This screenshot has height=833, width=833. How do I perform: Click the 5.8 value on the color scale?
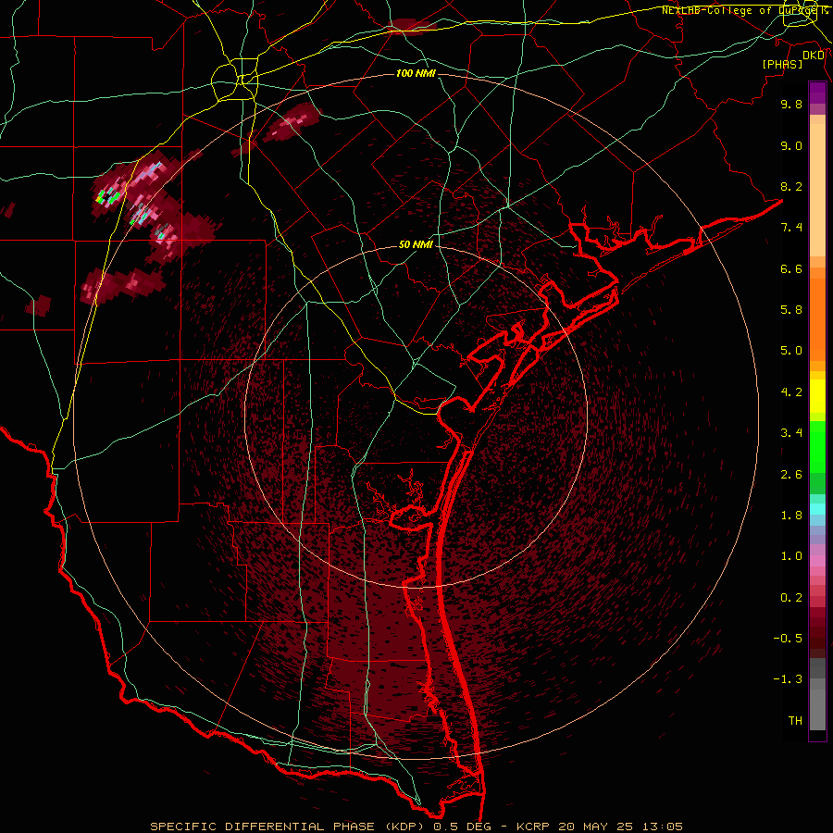tap(791, 310)
